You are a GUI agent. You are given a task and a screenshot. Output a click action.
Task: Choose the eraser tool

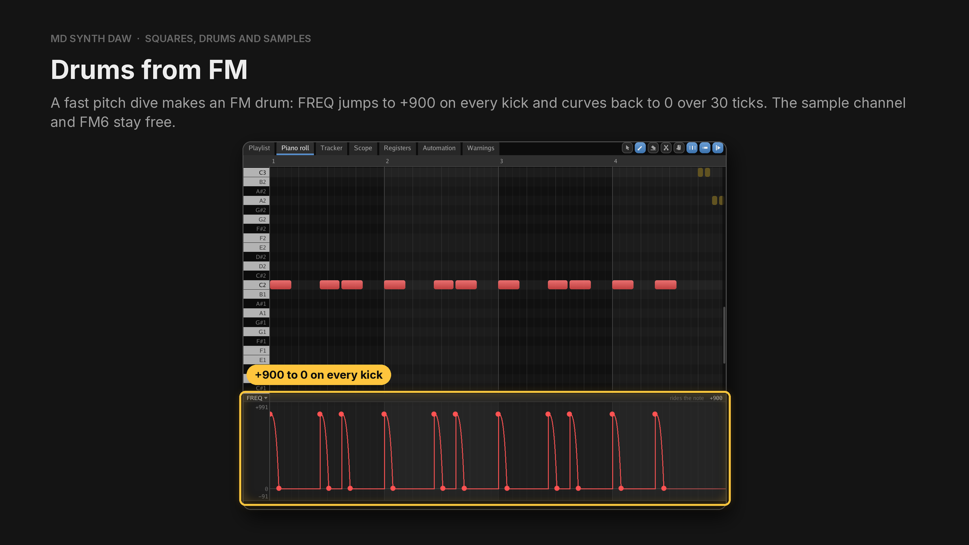point(653,148)
